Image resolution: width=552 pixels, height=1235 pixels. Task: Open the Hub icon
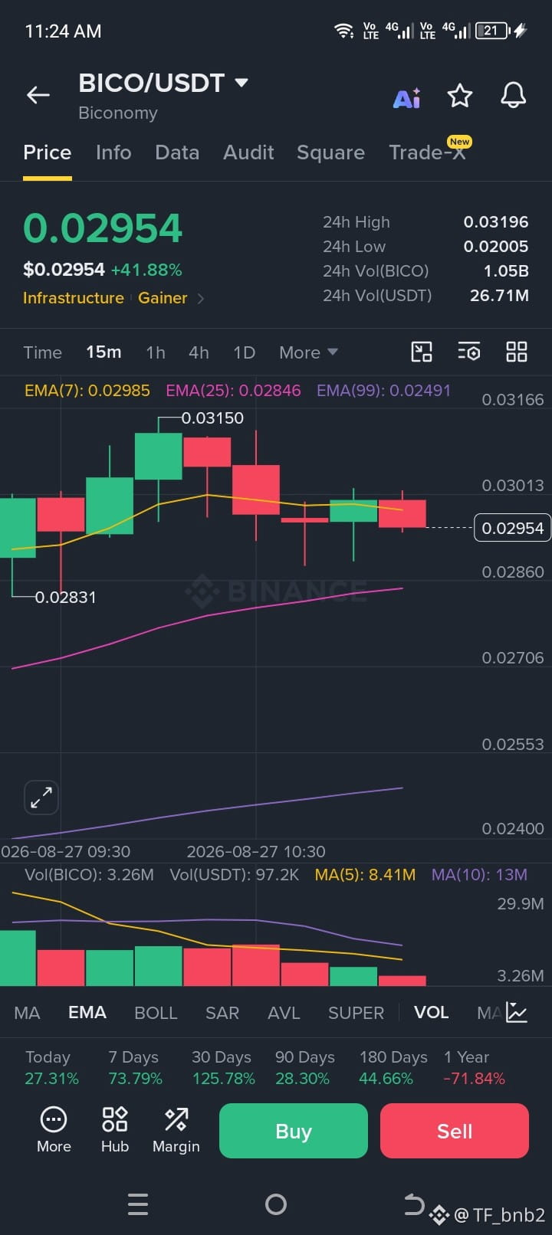(115, 1130)
